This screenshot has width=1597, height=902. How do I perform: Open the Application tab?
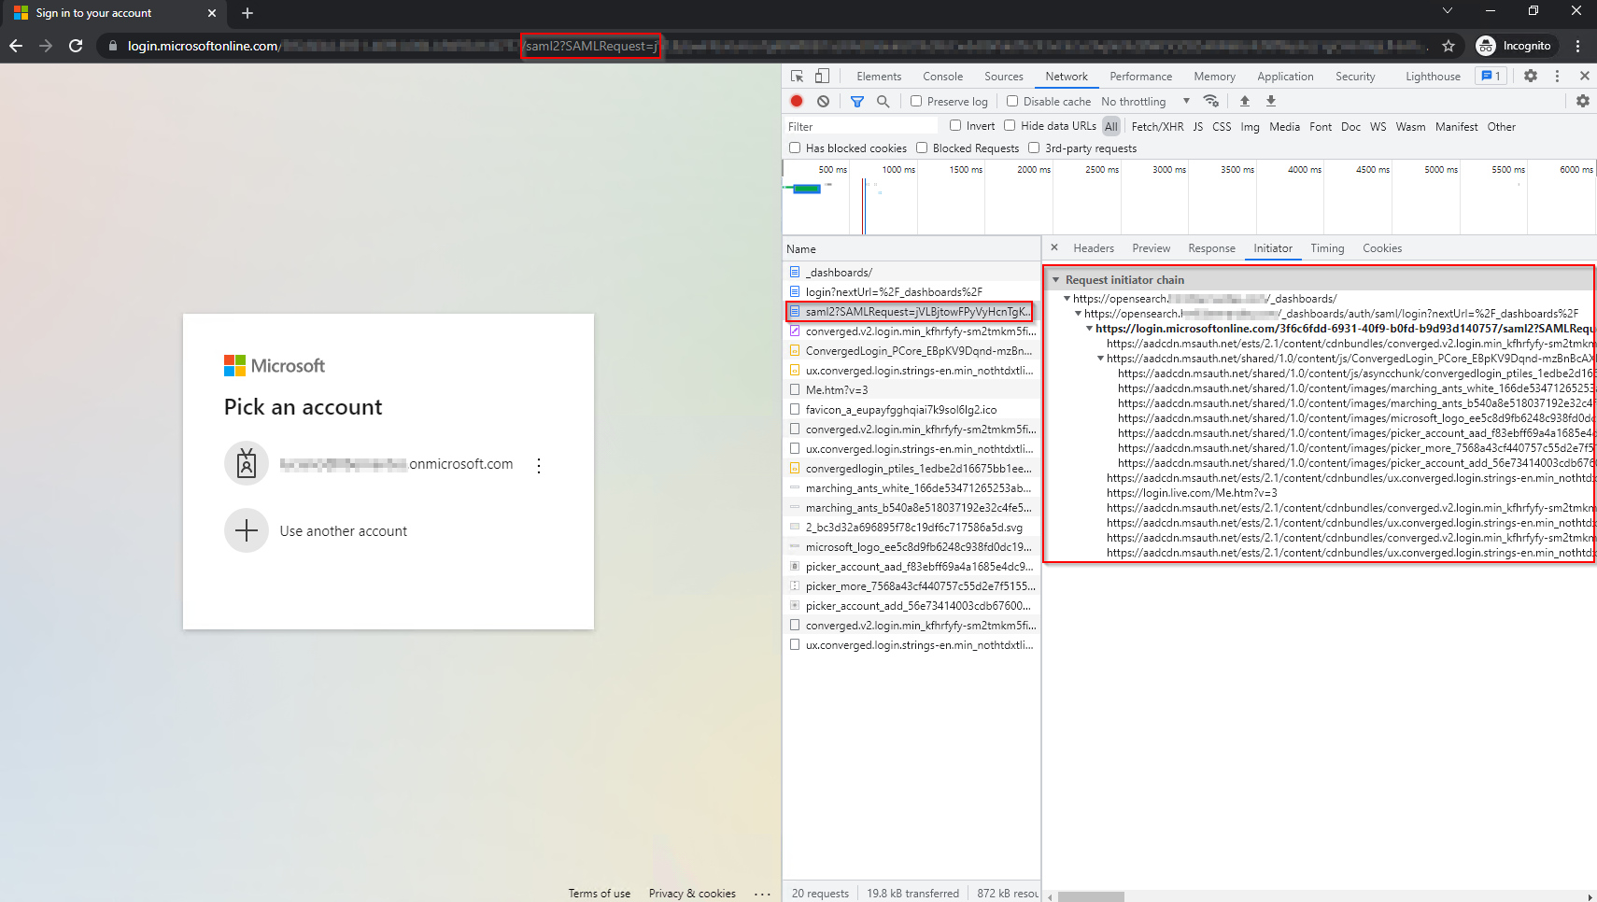click(1285, 77)
